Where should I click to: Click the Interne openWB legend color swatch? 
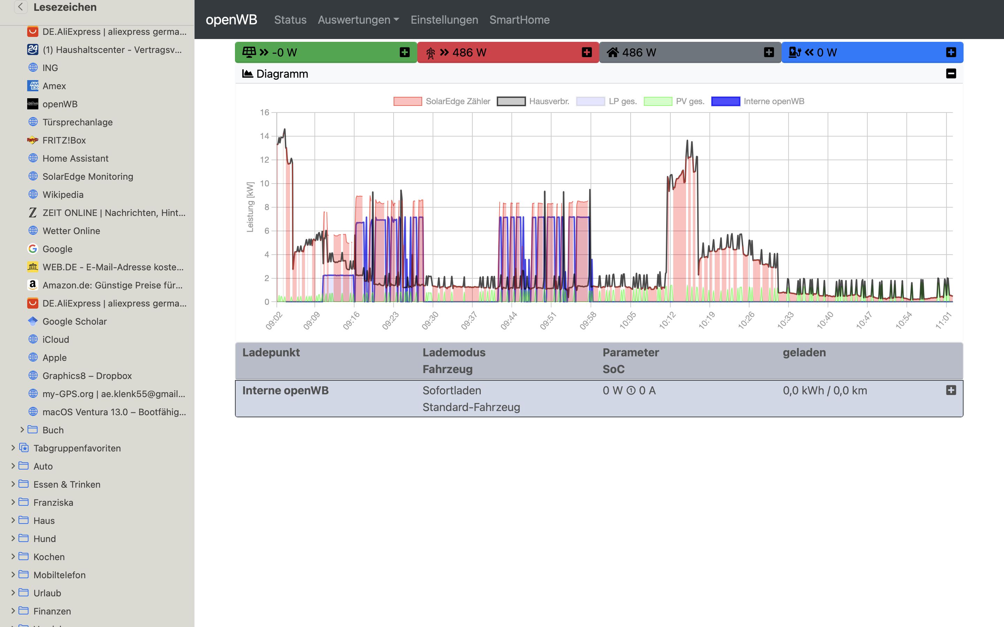point(725,102)
